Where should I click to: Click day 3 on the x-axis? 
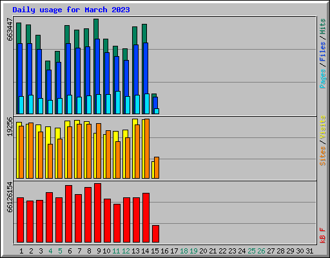(41, 251)
